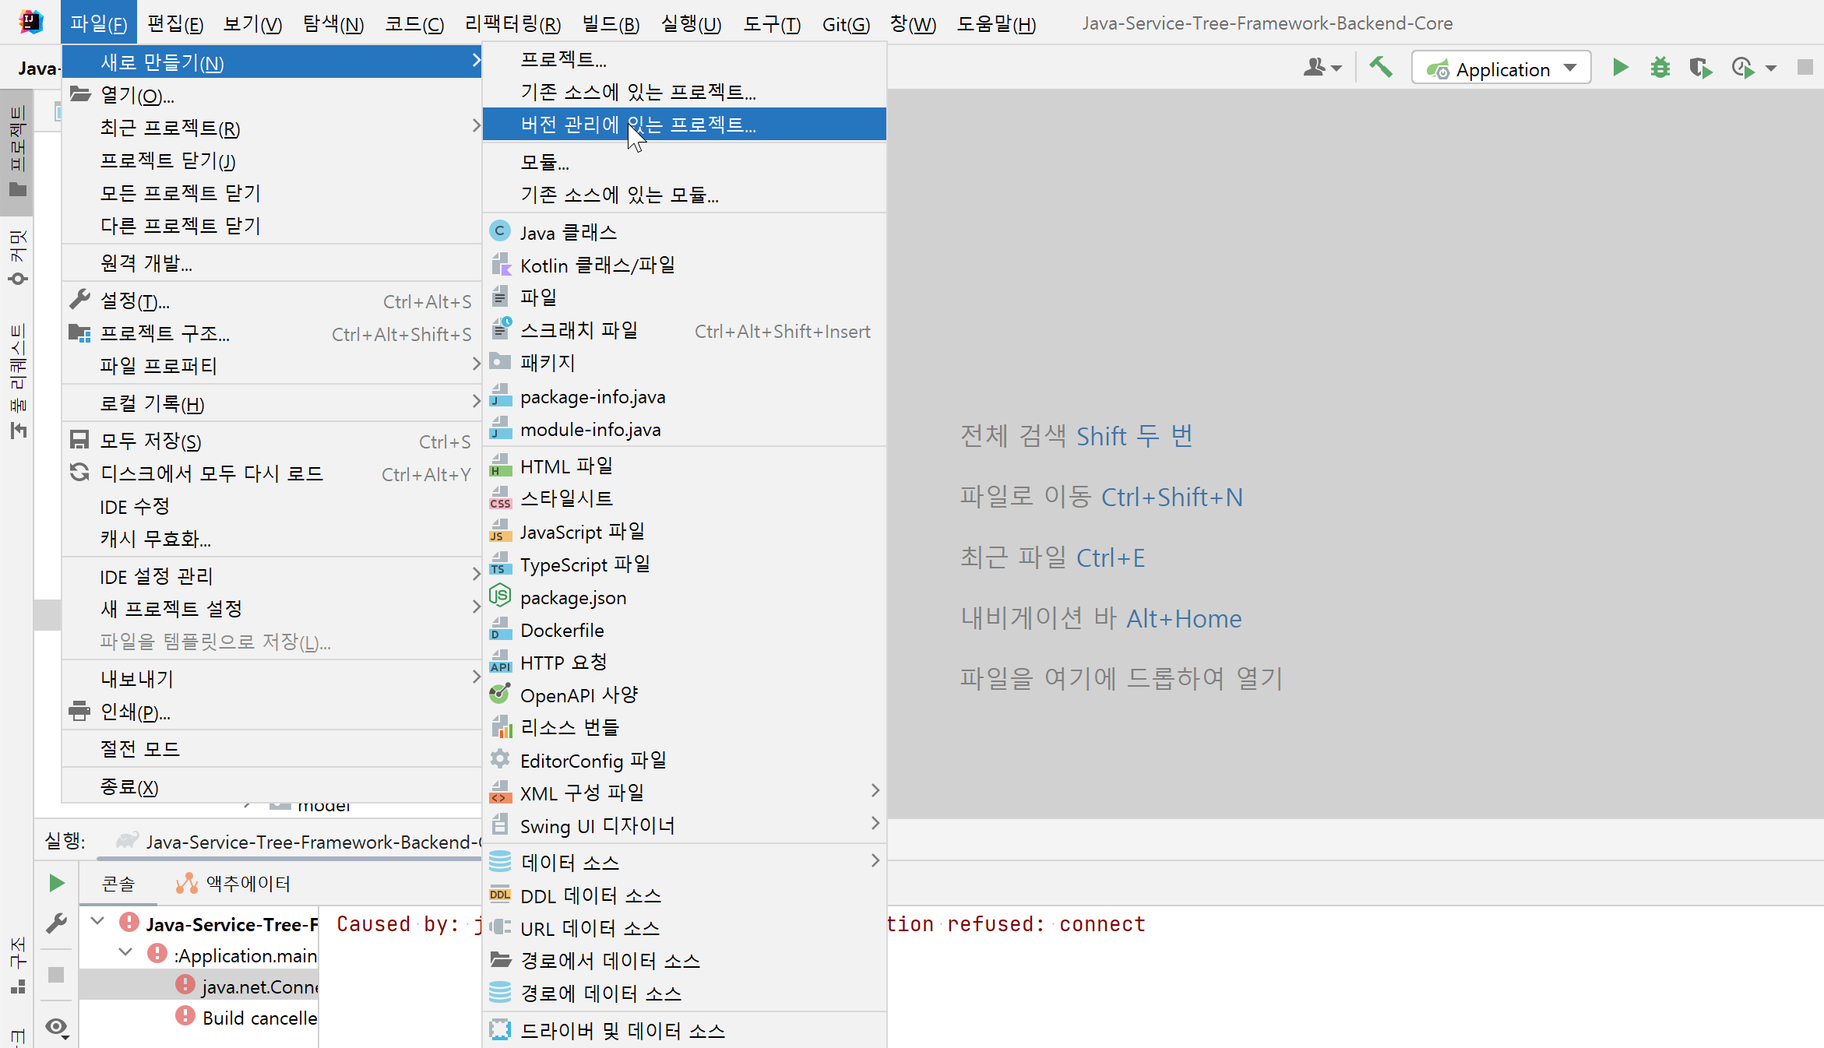Viewport: 1824px width, 1048px height.
Task: Open the 풀 리퀘스트 tool window sidebar button
Action: click(17, 381)
